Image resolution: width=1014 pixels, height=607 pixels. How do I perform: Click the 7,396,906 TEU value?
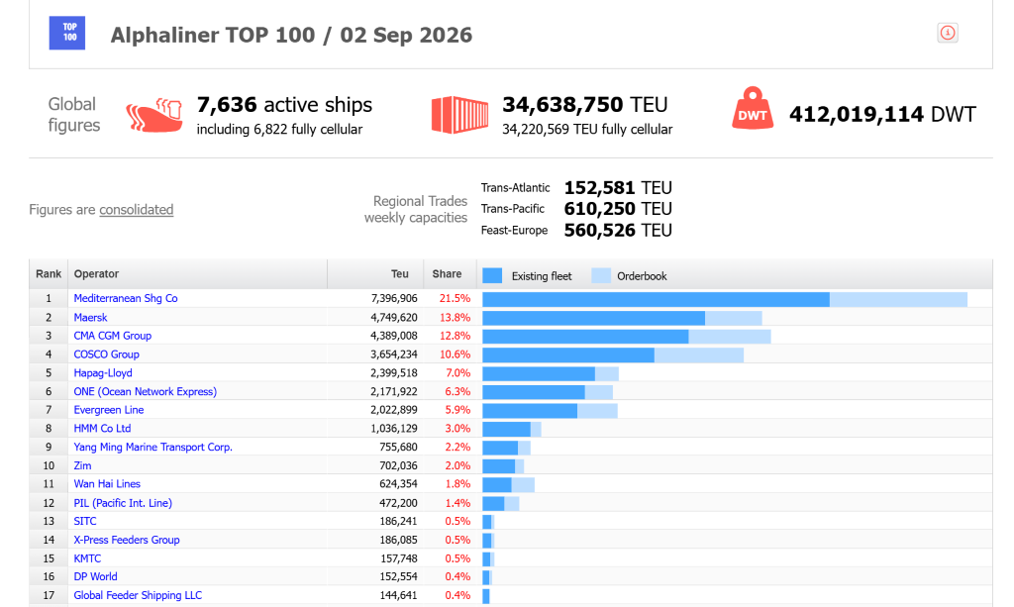[394, 298]
